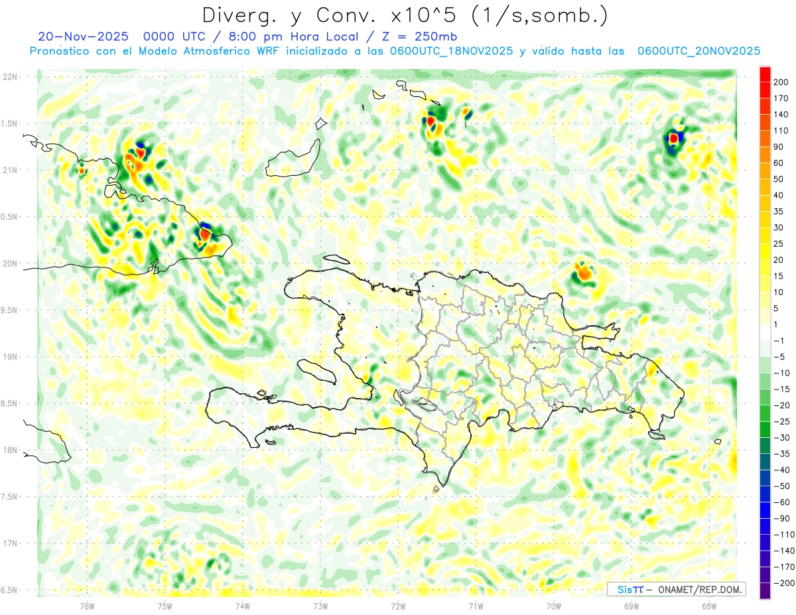Click the '-30' legend value

783,438
